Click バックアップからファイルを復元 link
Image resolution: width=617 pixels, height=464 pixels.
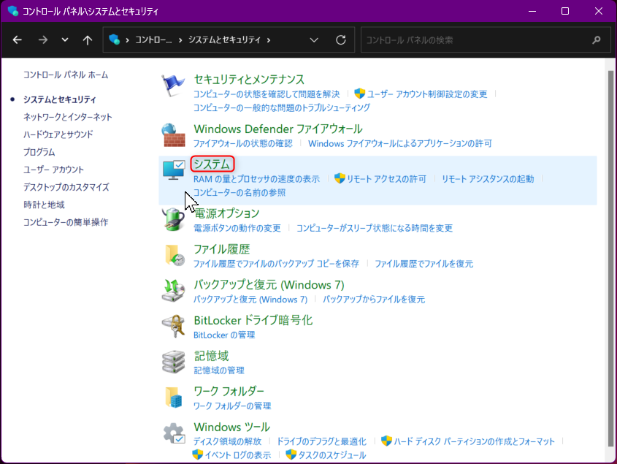374,300
